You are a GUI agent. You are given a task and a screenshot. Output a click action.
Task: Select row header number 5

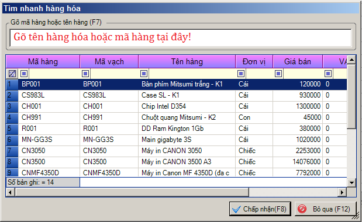(12, 129)
